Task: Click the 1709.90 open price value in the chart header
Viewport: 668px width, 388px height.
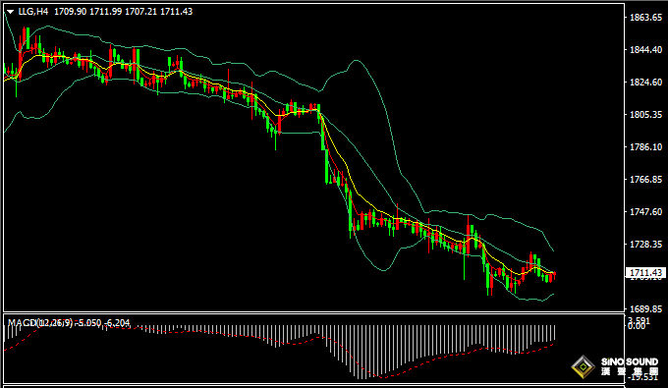Action: pyautogui.click(x=71, y=12)
